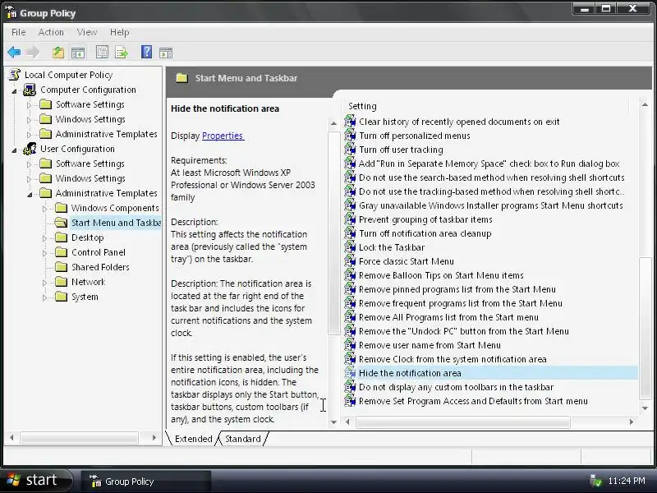Click the description pane scroll down arrow
Image resolution: width=657 pixels, height=493 pixels.
(333, 422)
